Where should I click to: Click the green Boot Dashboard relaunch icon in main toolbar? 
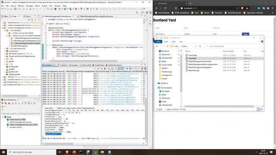pyautogui.click(x=55, y=9)
